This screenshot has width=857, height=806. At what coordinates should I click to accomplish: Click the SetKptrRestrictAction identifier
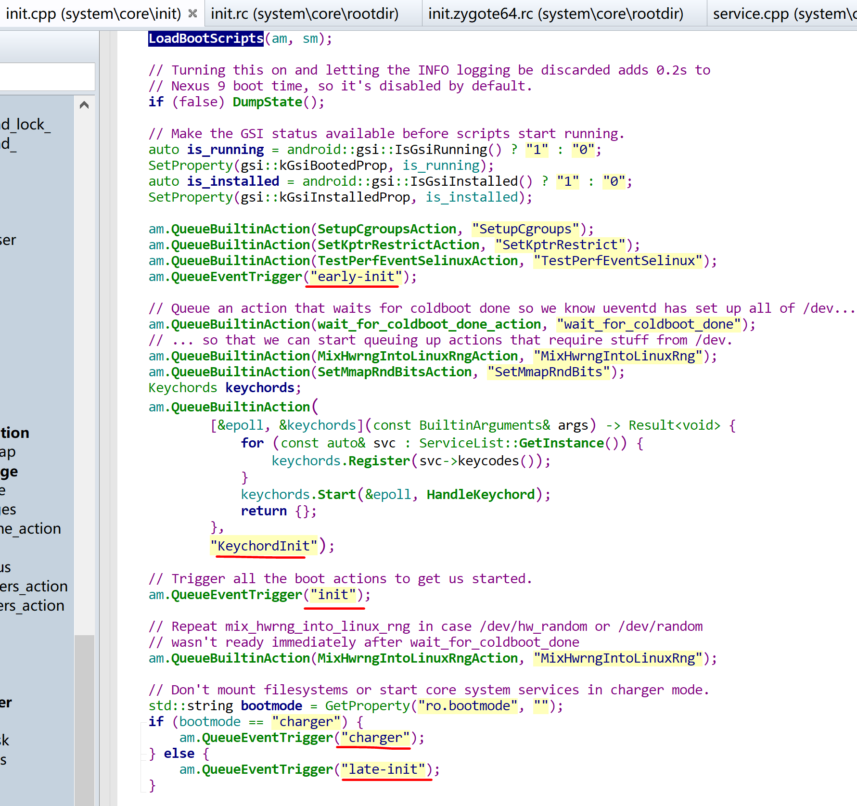[x=398, y=245]
